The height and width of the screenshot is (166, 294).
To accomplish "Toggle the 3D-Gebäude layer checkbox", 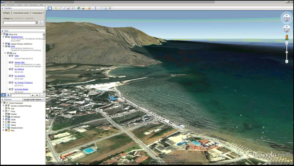I will (6, 117).
